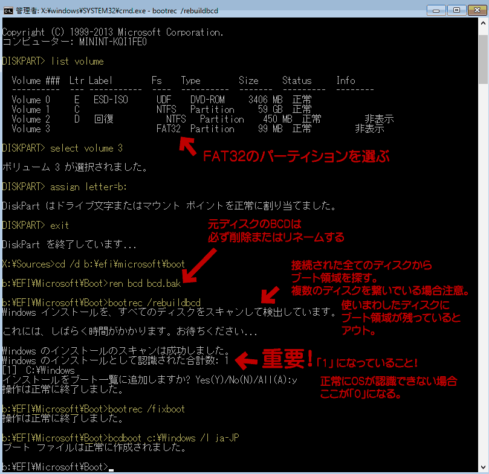Viewport: 489px width, 474px height.
Task: Click the 'exit' command after DISKPART
Action: click(x=60, y=225)
